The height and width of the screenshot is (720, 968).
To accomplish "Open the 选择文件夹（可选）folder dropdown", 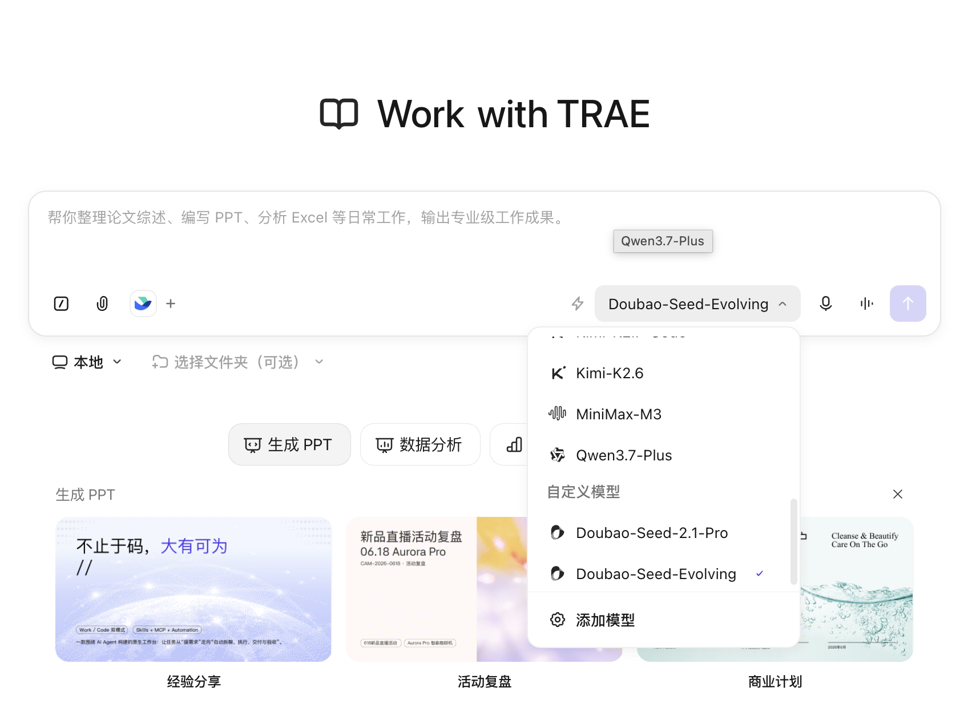I will point(237,362).
